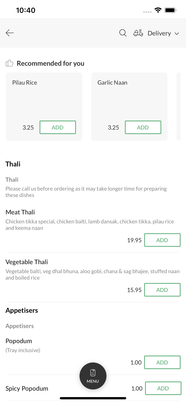
Task: Tap the Appetisers section heading
Action: pyautogui.click(x=22, y=310)
